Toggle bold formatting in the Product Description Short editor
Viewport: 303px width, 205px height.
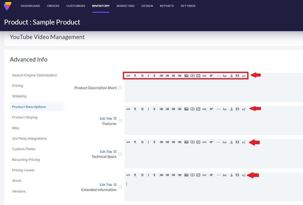142,76
